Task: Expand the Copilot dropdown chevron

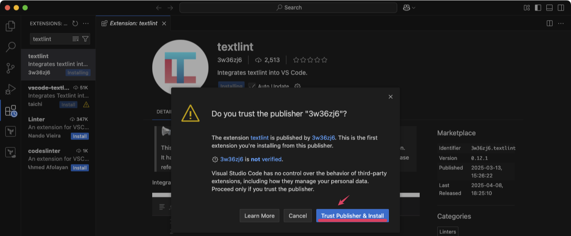Action: [414, 8]
